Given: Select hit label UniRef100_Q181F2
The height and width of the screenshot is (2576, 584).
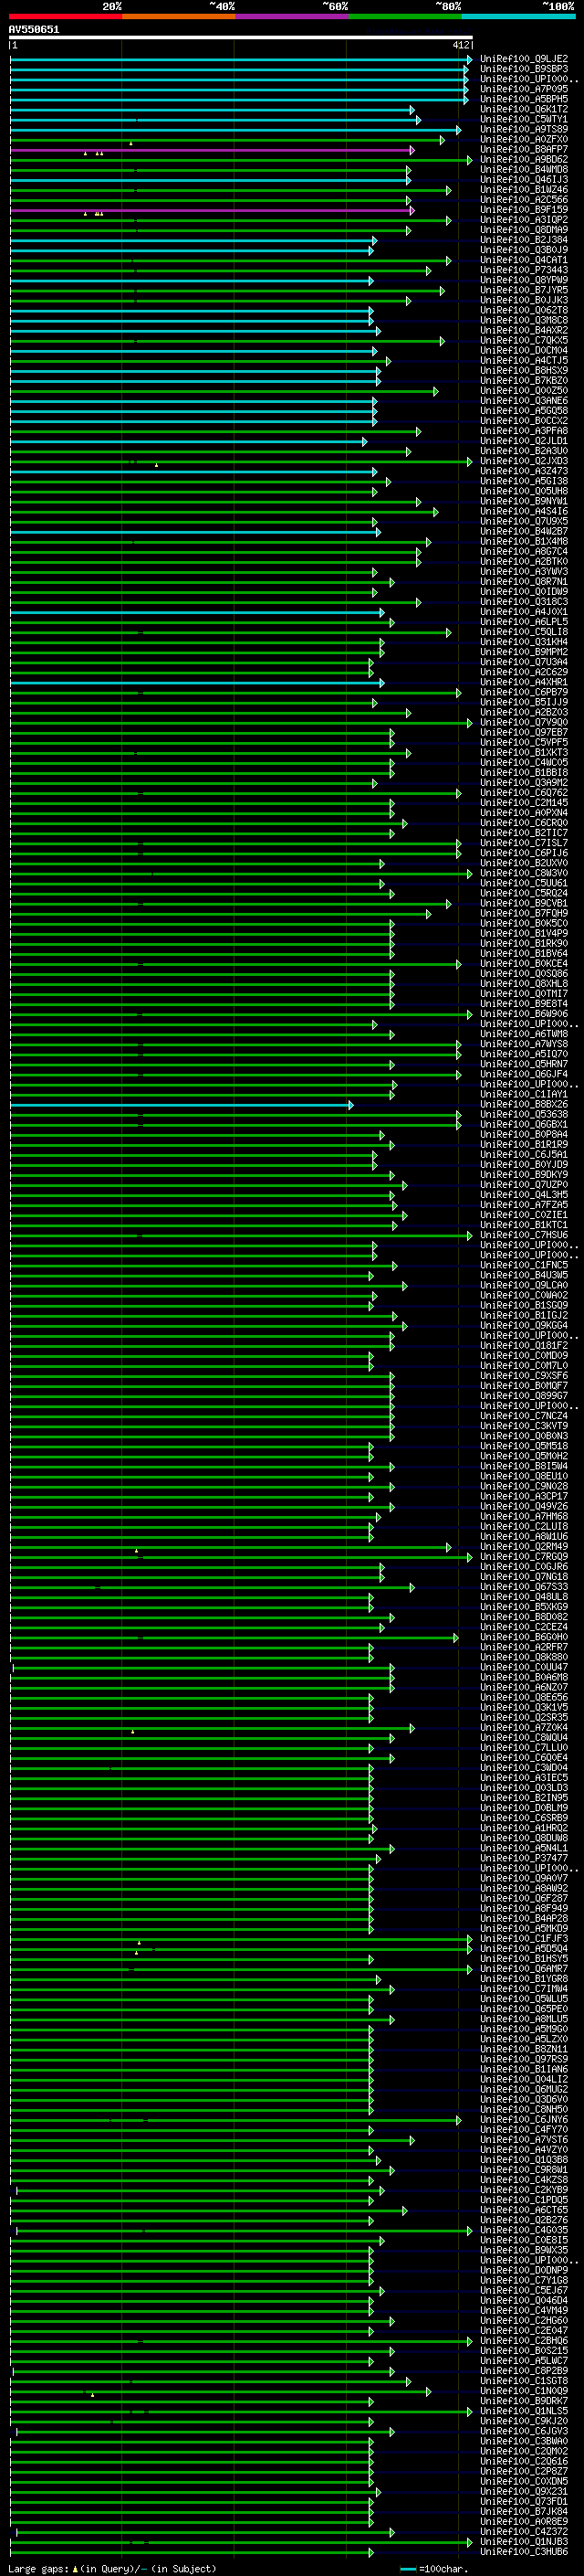Looking at the screenshot, I should 524,1346.
